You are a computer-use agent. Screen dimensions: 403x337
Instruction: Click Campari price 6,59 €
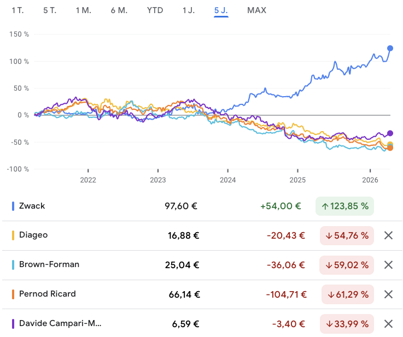pyautogui.click(x=185, y=324)
